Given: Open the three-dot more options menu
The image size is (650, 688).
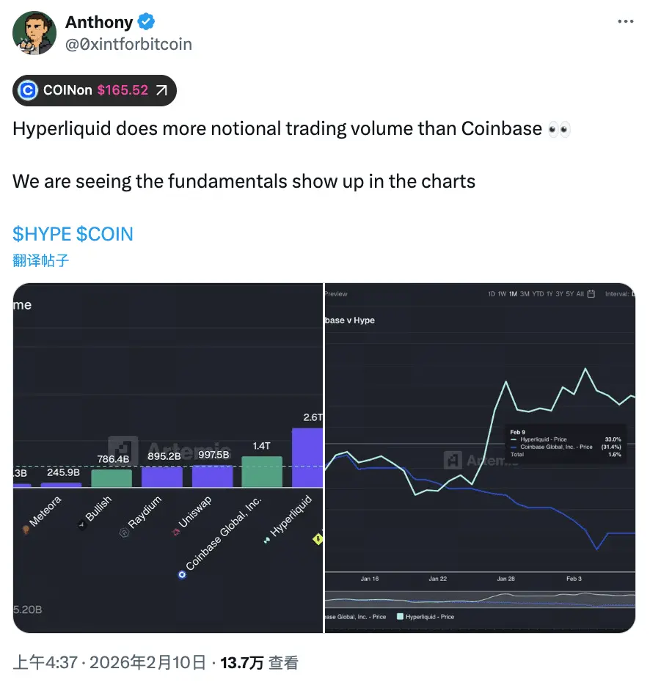Looking at the screenshot, I should pos(625,21).
